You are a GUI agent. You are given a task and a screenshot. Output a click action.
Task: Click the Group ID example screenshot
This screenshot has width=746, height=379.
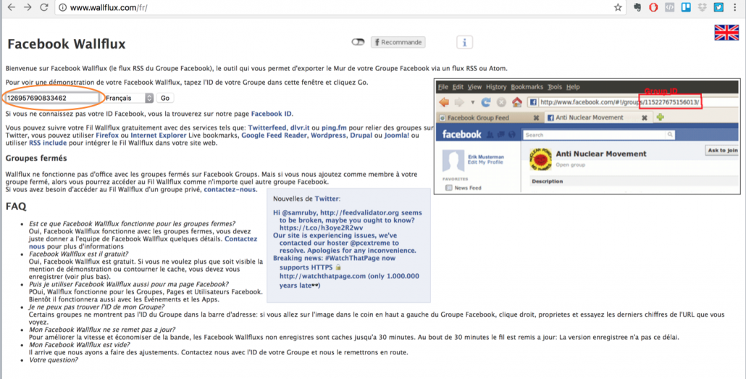tap(587, 137)
